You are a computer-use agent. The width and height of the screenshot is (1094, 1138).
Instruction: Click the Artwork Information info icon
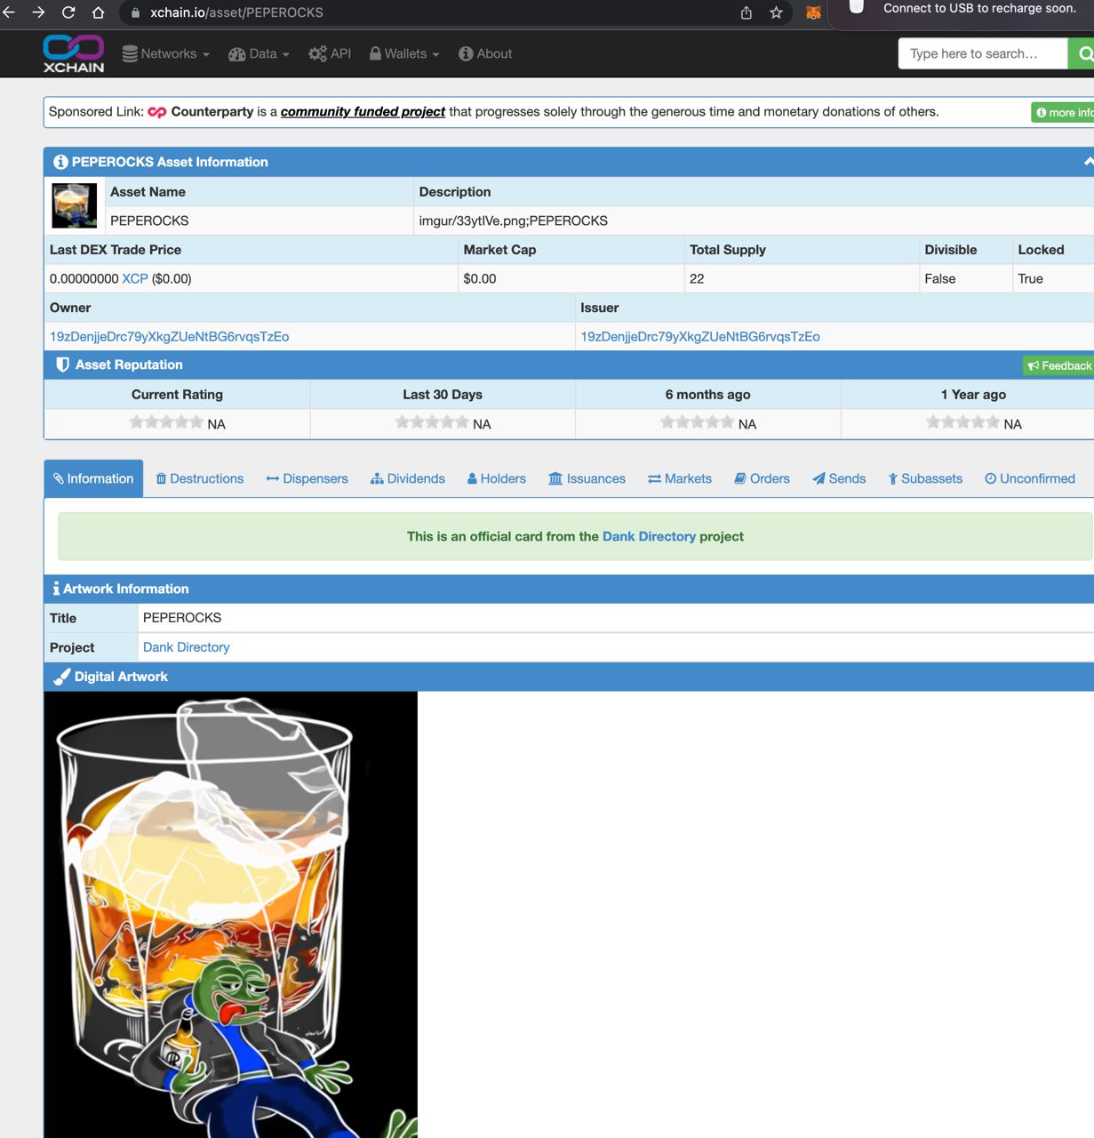56,589
